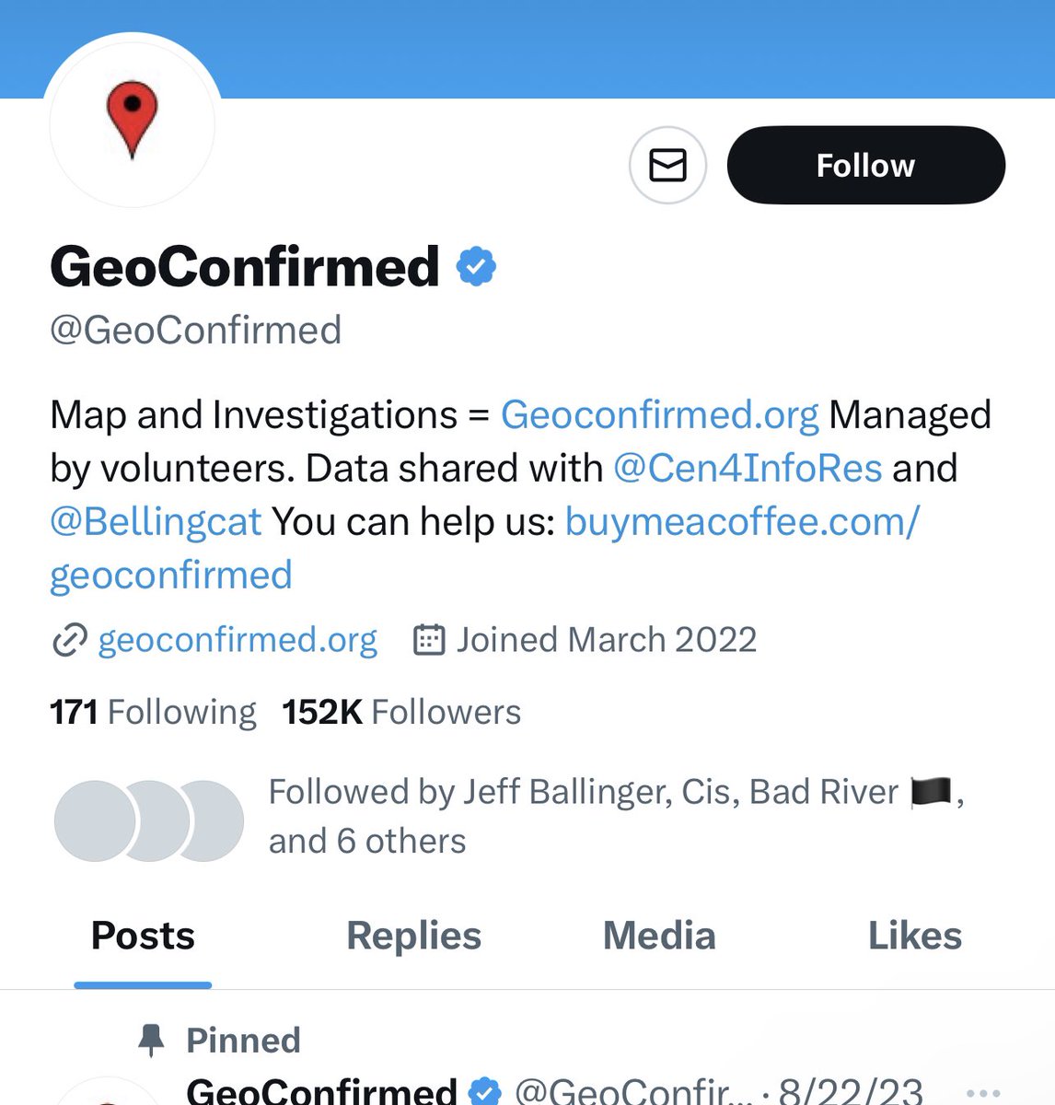
Task: View the 152K Followers list
Action: tap(400, 713)
